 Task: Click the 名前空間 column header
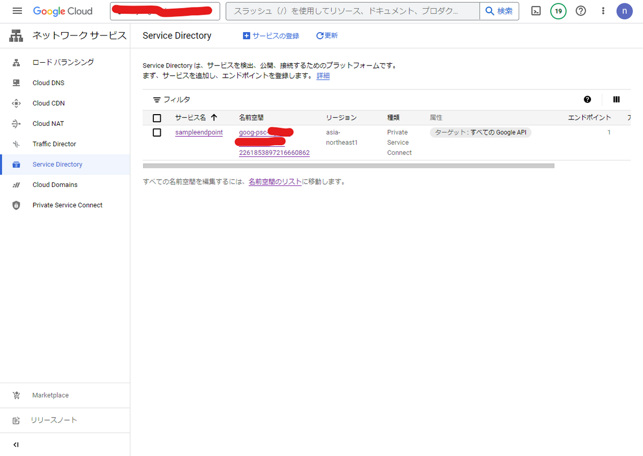click(251, 118)
